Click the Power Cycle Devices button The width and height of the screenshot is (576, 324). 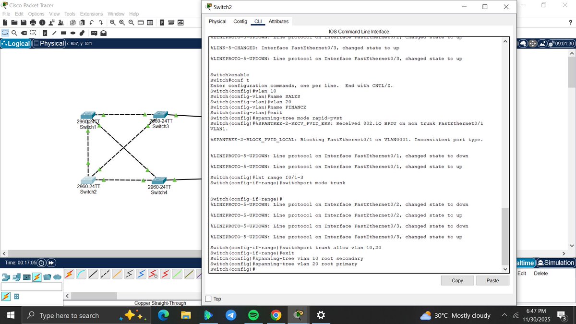pyautogui.click(x=41, y=263)
